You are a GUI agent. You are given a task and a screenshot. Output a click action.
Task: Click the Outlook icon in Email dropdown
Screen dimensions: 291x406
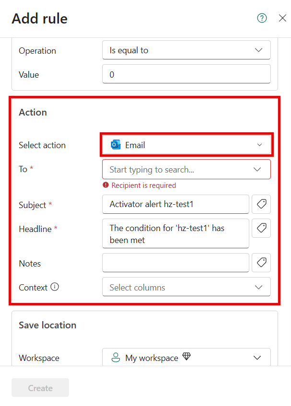[116, 145]
